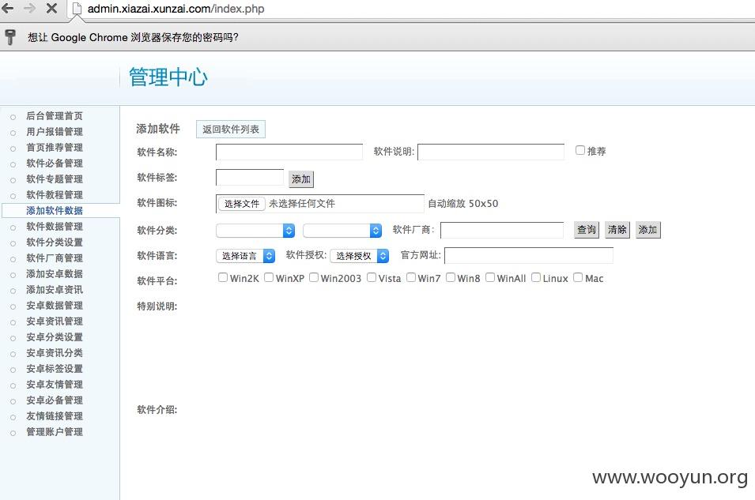Open 安卓资讯管理 in sidebar
The height and width of the screenshot is (500, 755).
coord(55,321)
